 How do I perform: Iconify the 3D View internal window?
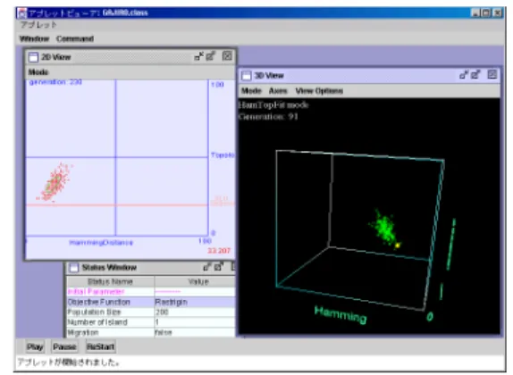coord(464,75)
